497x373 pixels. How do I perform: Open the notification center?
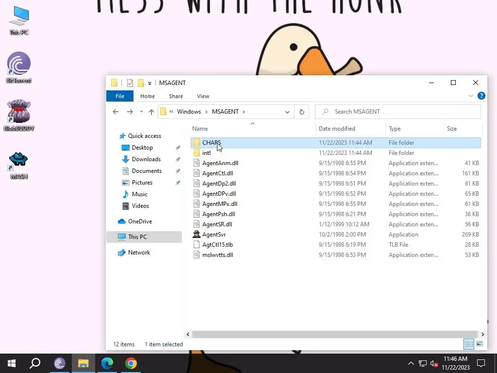(x=481, y=363)
